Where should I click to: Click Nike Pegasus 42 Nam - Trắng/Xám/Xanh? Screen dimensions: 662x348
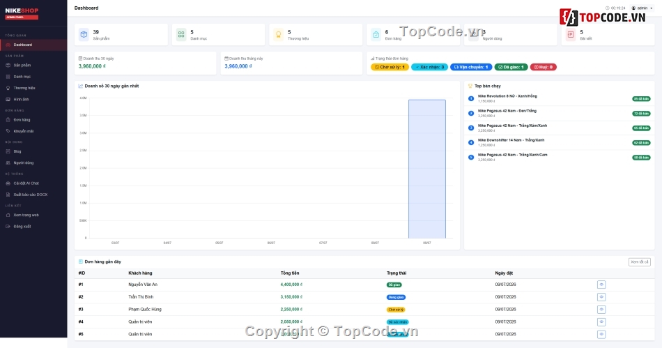513,126
